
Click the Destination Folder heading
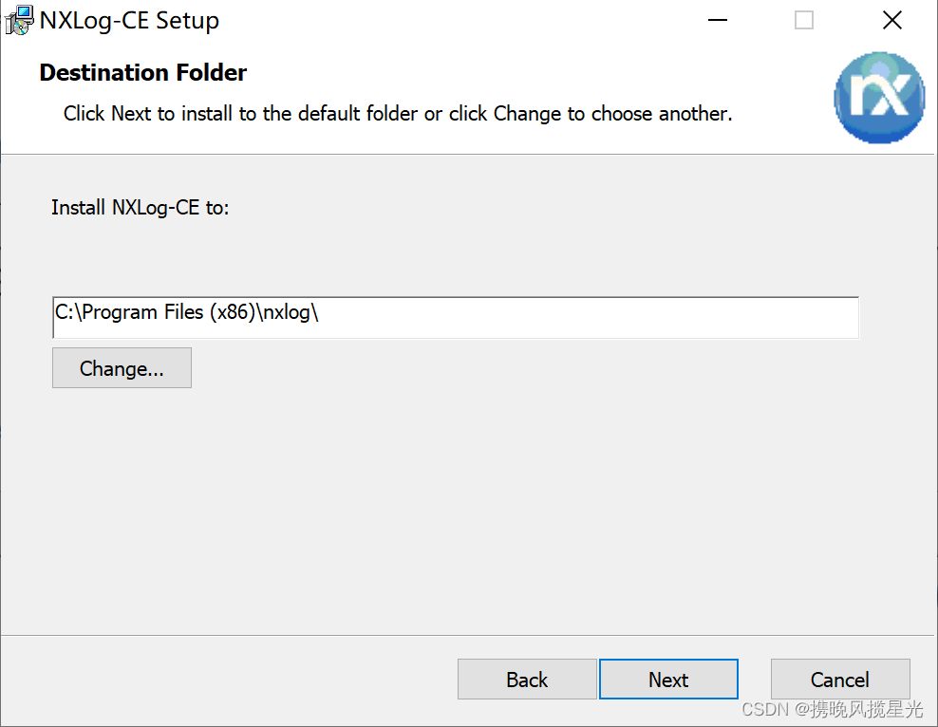point(142,72)
